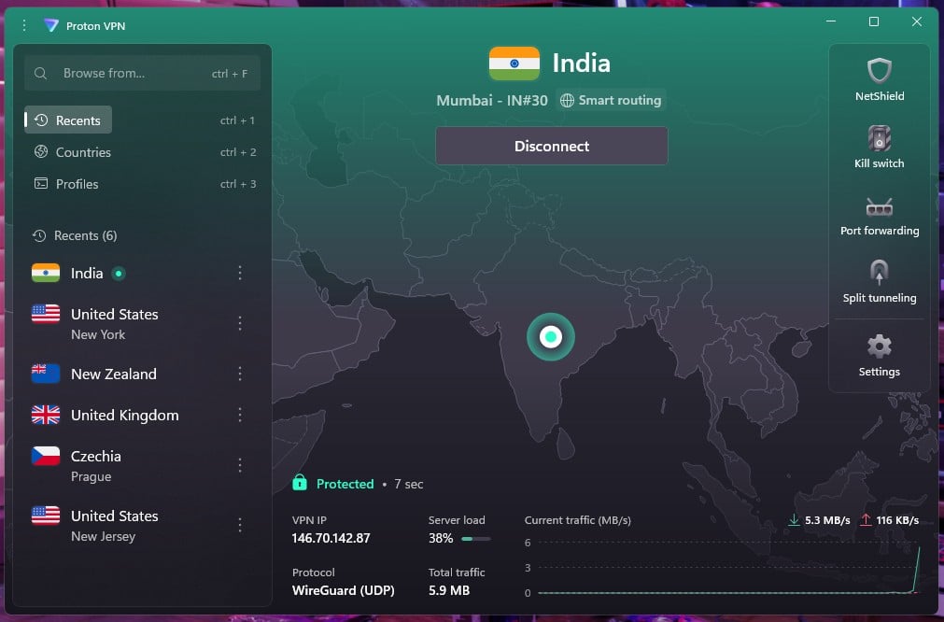This screenshot has width=944, height=622.
Task: Click the United States New York flag
Action: (x=46, y=314)
